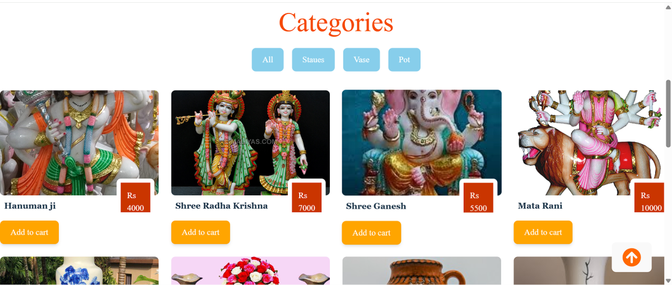Add Shree Ganesh to cart
Viewport: 672px width, 285px height.
[x=371, y=233]
